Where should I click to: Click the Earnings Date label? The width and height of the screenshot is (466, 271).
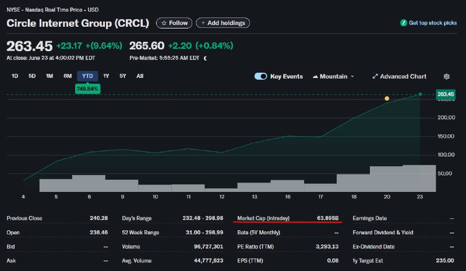(x=370, y=218)
